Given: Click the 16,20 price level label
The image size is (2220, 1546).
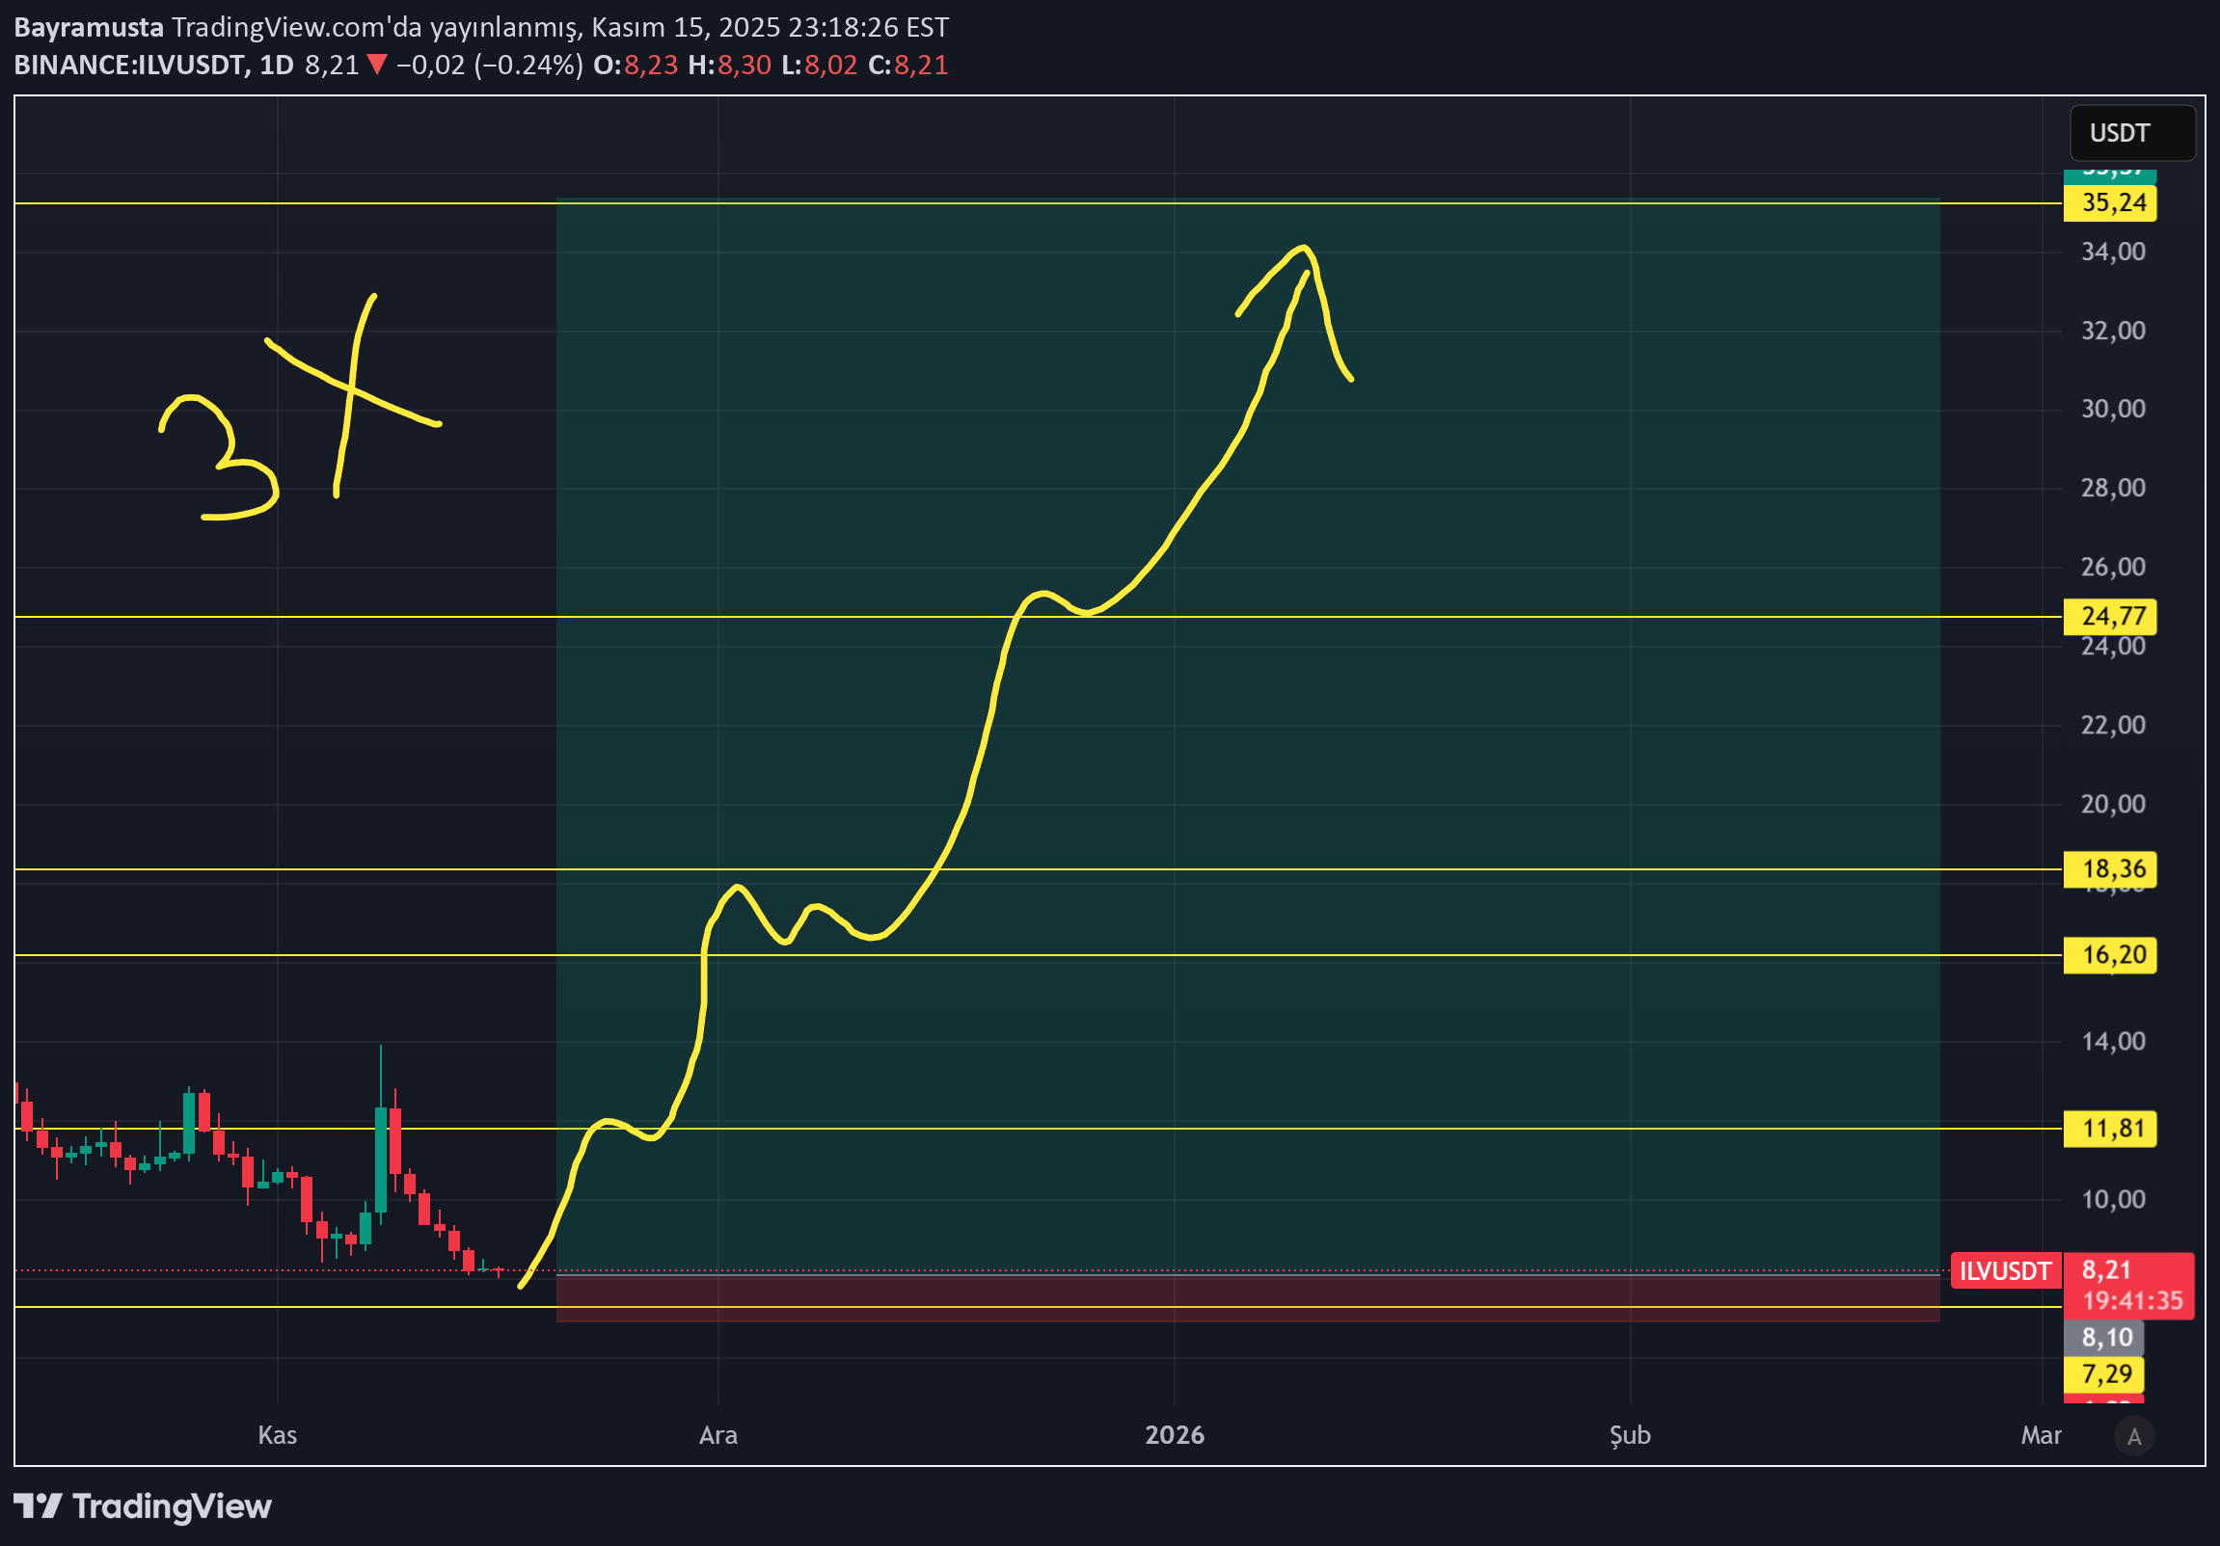Looking at the screenshot, I should pos(2109,954).
